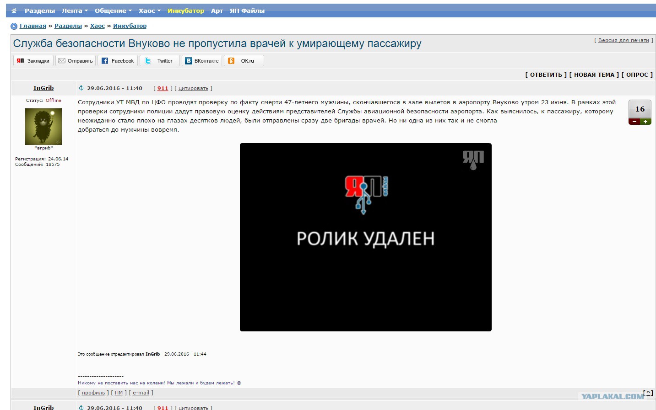Click ОТВЕТИТЬ to reply
The height and width of the screenshot is (410, 656).
[x=546, y=75]
